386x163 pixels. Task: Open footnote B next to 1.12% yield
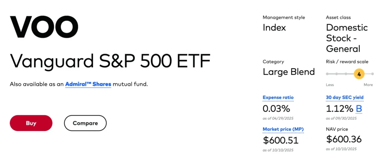click(359, 109)
